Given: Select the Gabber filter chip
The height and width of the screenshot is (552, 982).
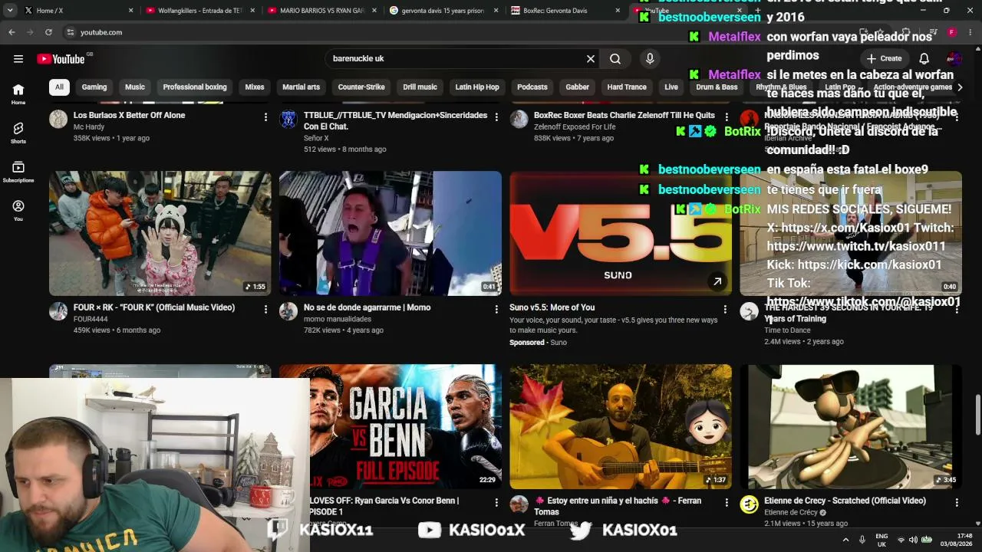Looking at the screenshot, I should click(x=577, y=87).
